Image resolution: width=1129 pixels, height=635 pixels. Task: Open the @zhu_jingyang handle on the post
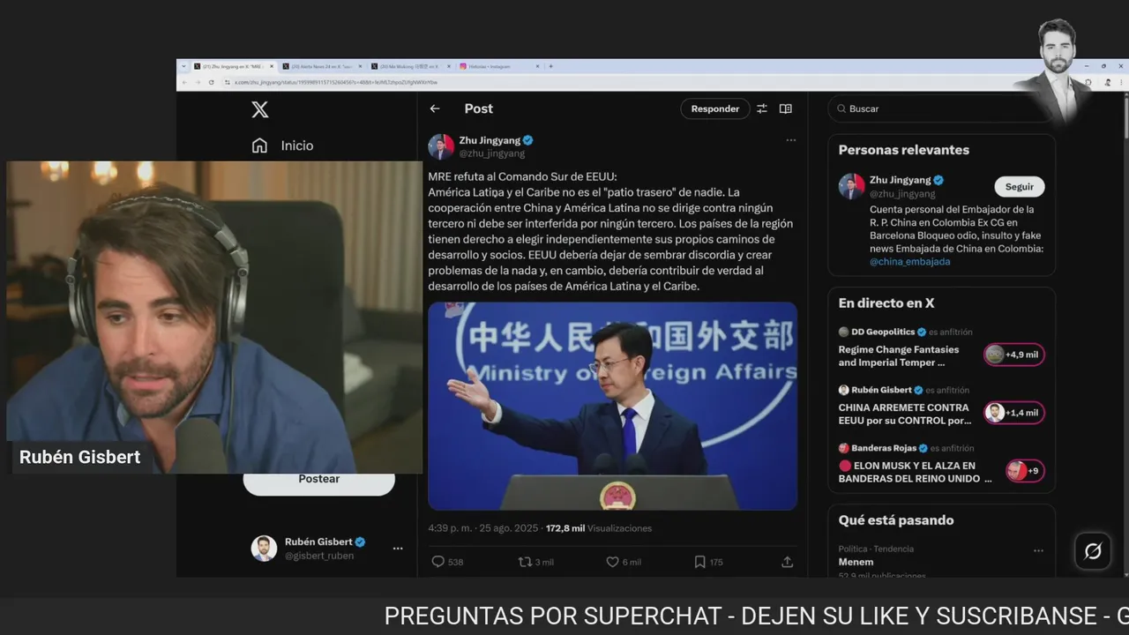[491, 153]
